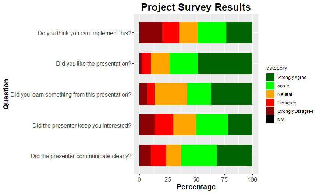Click the Strongly Disagree legend swatch

(x=270, y=111)
